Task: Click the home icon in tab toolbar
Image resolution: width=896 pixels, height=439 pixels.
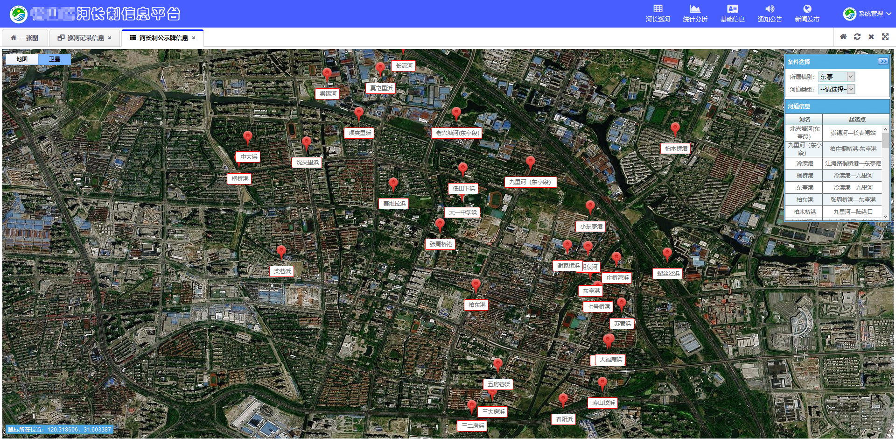Action: pyautogui.click(x=843, y=37)
